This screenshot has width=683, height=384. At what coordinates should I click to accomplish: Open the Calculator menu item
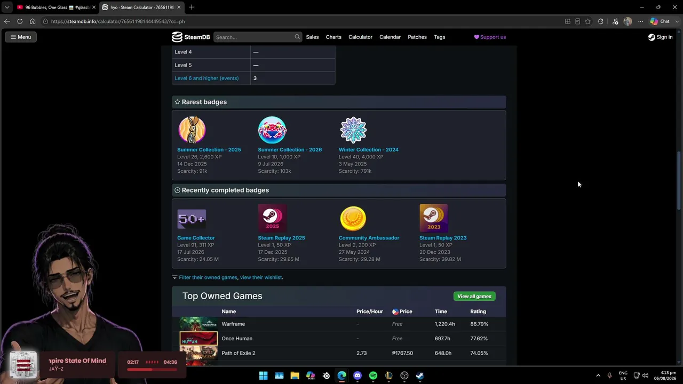pyautogui.click(x=360, y=37)
